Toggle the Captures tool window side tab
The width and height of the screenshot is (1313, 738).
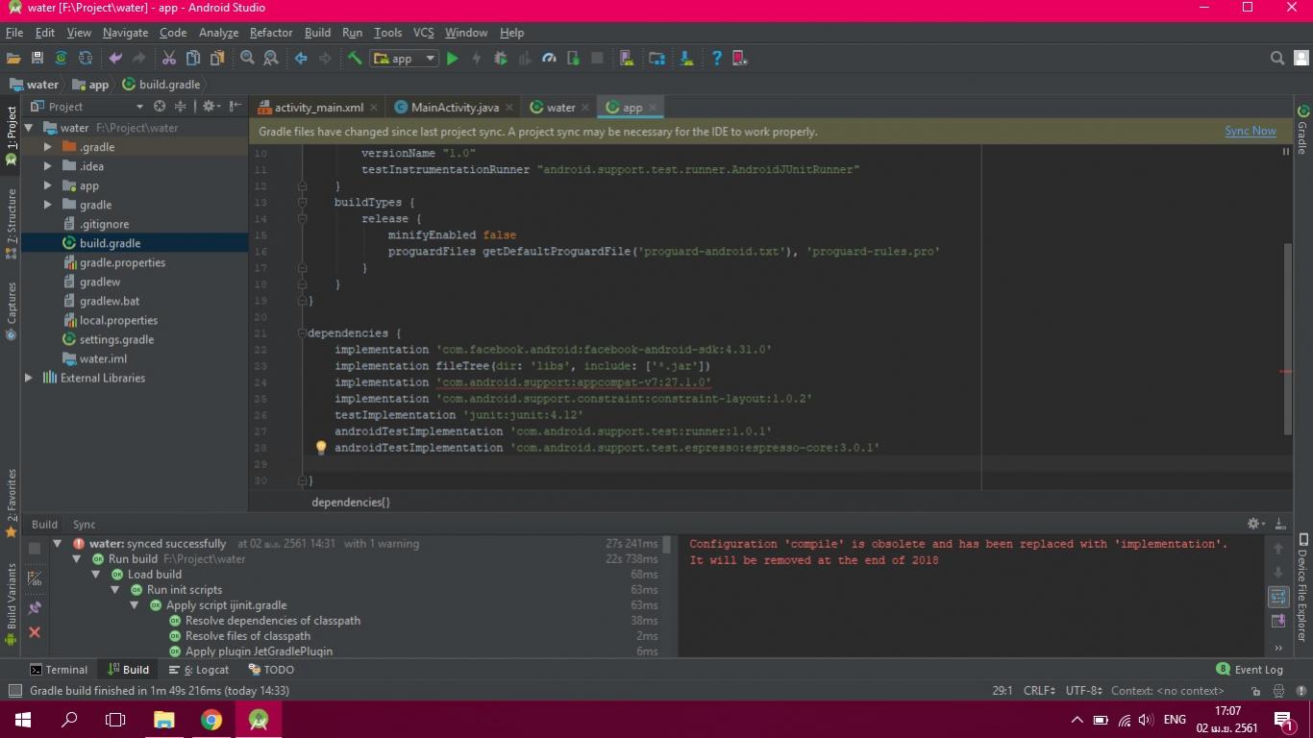[x=11, y=311]
